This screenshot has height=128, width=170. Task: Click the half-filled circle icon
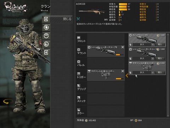[46, 36]
